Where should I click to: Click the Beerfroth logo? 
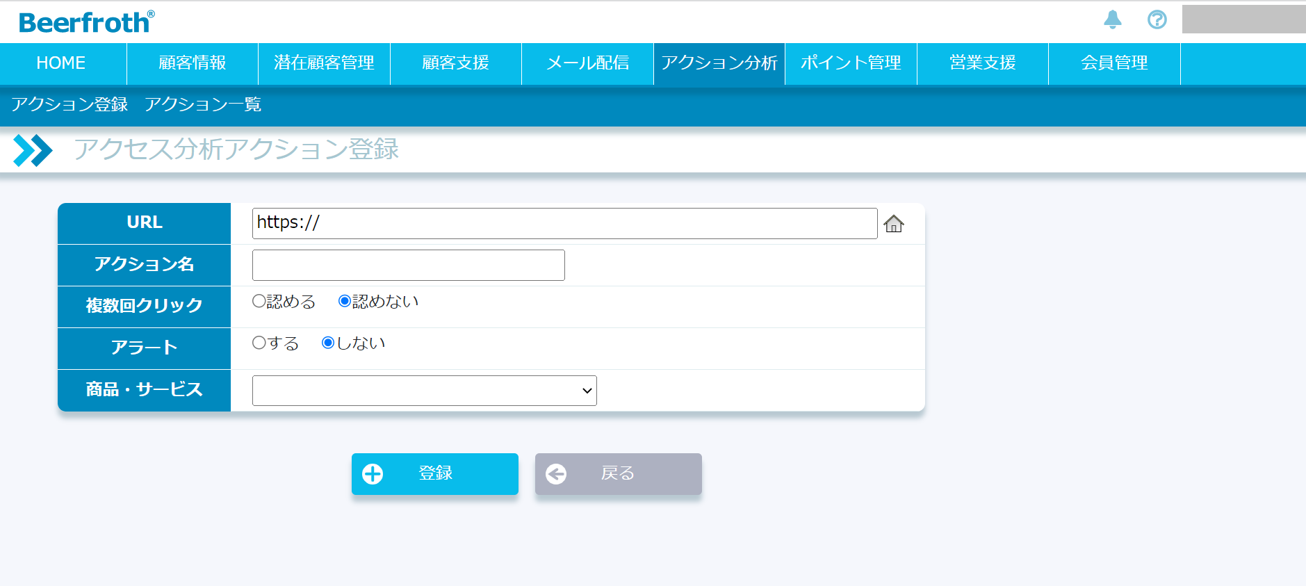pyautogui.click(x=86, y=22)
